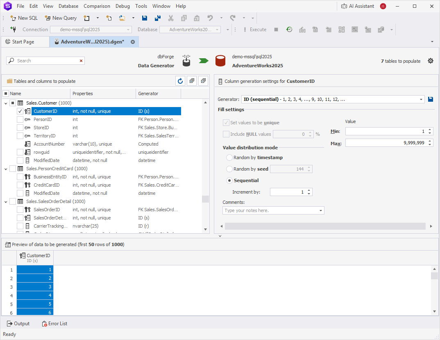
Task: Click the New SQL toolbar button
Action: [24, 18]
